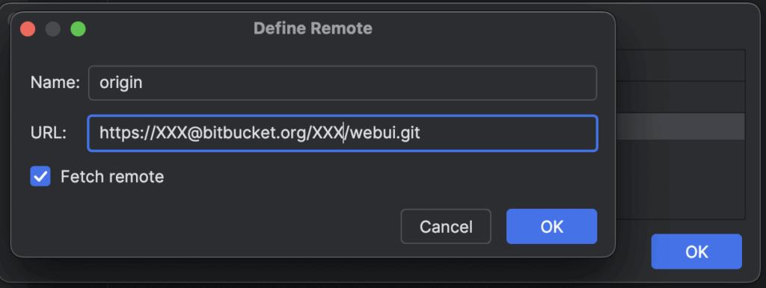Focus the Name field containing "origin"
Image resolution: width=766 pixels, height=288 pixels.
pos(343,83)
